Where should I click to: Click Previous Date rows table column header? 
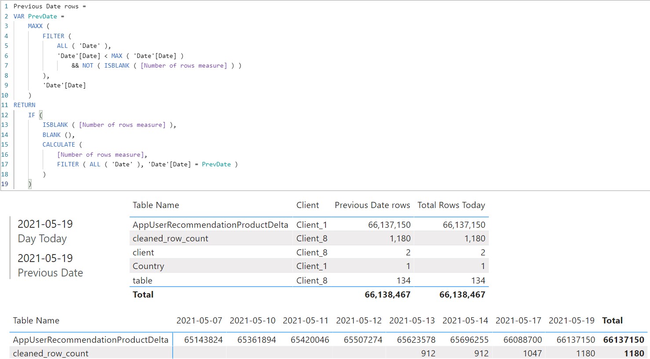pos(372,205)
